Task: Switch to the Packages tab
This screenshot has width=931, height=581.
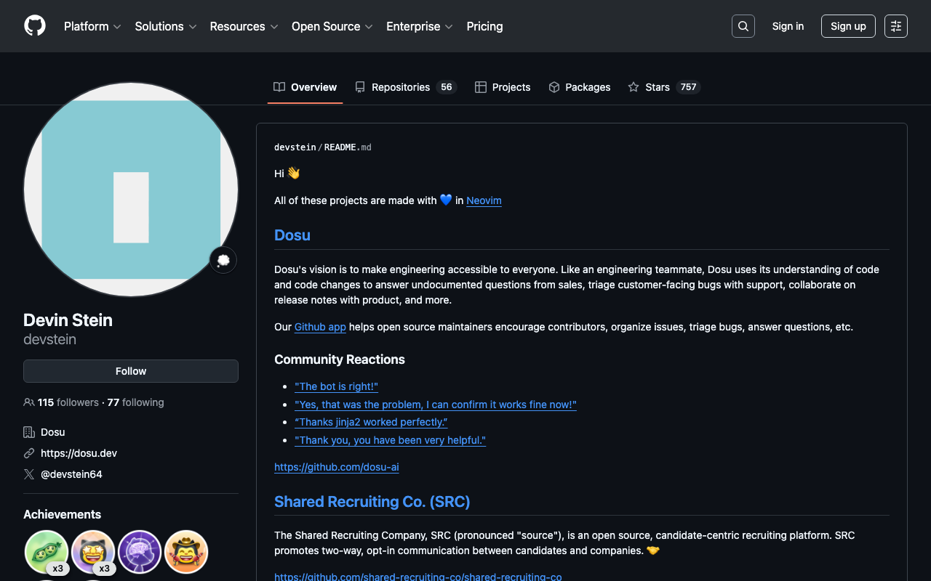Action: tap(580, 87)
